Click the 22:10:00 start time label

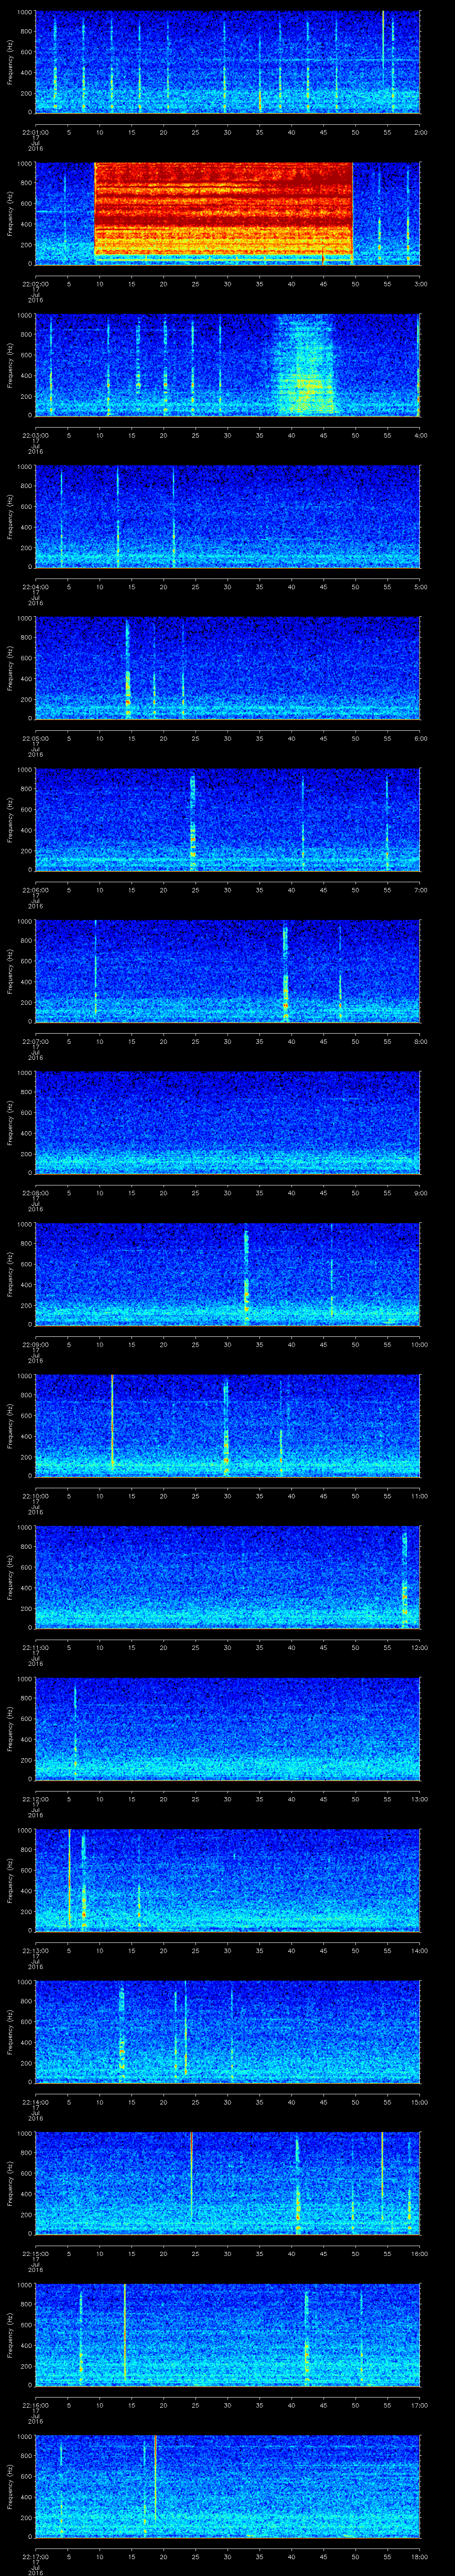click(x=36, y=1496)
